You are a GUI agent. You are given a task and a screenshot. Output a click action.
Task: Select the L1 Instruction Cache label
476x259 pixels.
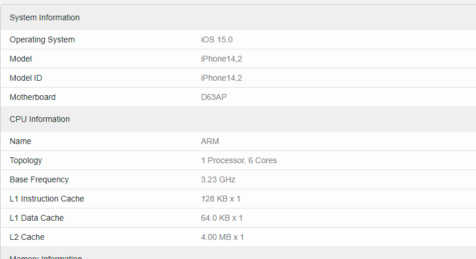pyautogui.click(x=47, y=199)
